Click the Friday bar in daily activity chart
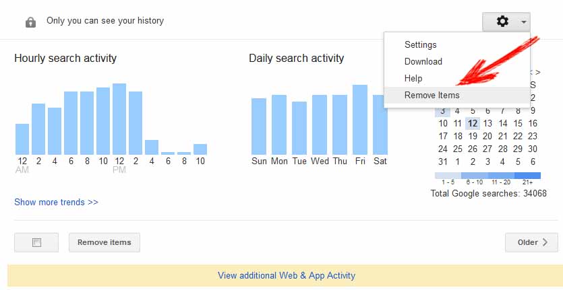Image resolution: width=563 pixels, height=290 pixels. [360, 120]
